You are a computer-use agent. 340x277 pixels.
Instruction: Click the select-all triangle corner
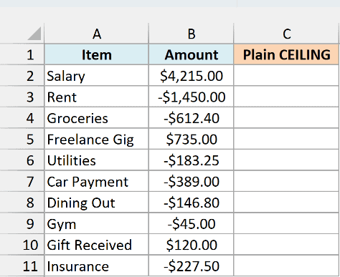coord(34,34)
